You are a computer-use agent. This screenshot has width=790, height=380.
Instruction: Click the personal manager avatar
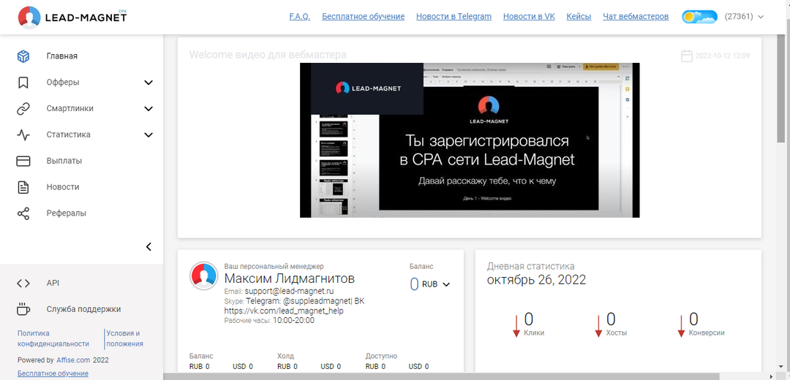coord(203,275)
